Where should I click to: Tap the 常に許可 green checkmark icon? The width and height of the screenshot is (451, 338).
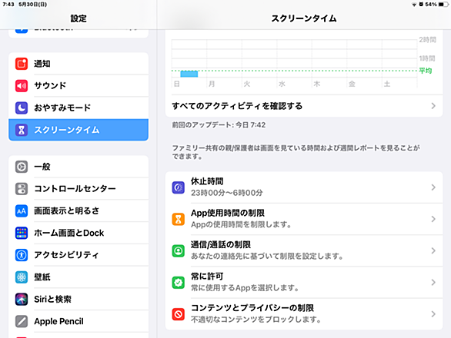pos(179,283)
